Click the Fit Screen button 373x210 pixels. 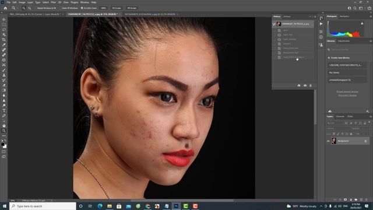click(x=117, y=8)
